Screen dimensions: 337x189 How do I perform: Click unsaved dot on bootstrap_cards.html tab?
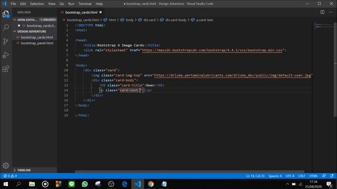pyautogui.click(x=101, y=13)
